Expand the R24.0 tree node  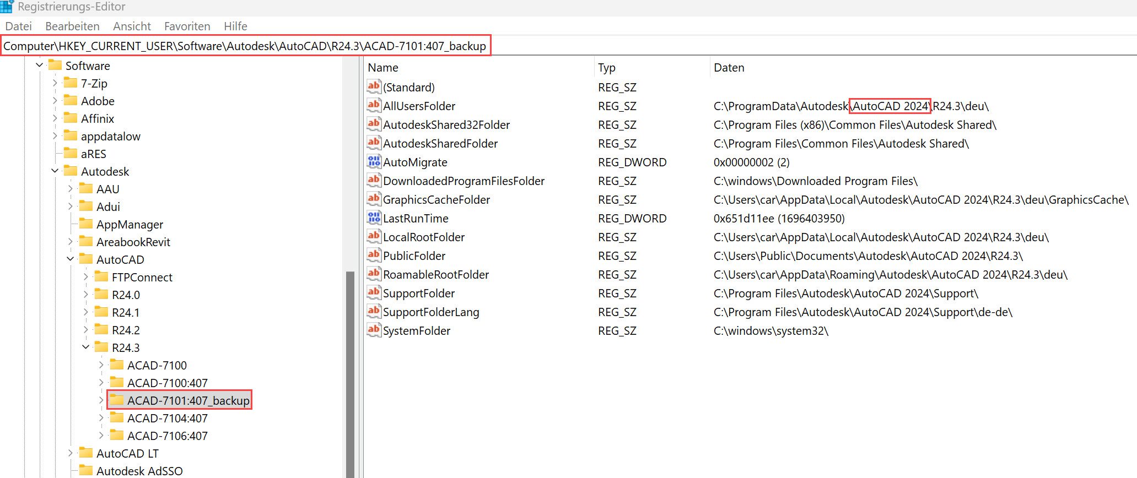point(85,295)
